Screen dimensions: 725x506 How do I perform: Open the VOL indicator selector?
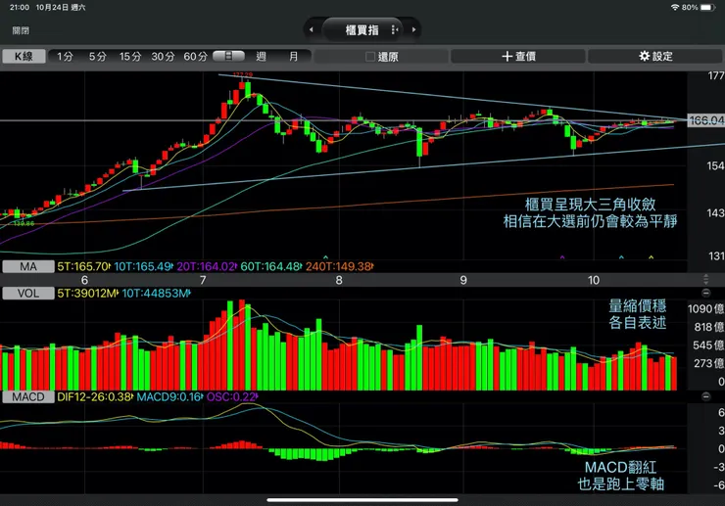pyautogui.click(x=28, y=293)
